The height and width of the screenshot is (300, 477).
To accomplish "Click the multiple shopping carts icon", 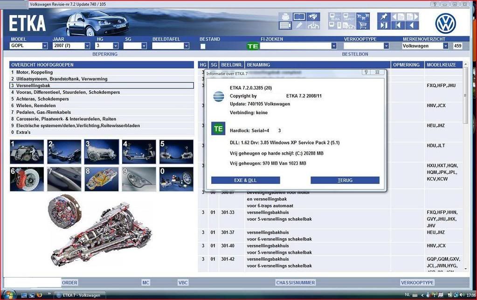I will pyautogui.click(x=363, y=17).
